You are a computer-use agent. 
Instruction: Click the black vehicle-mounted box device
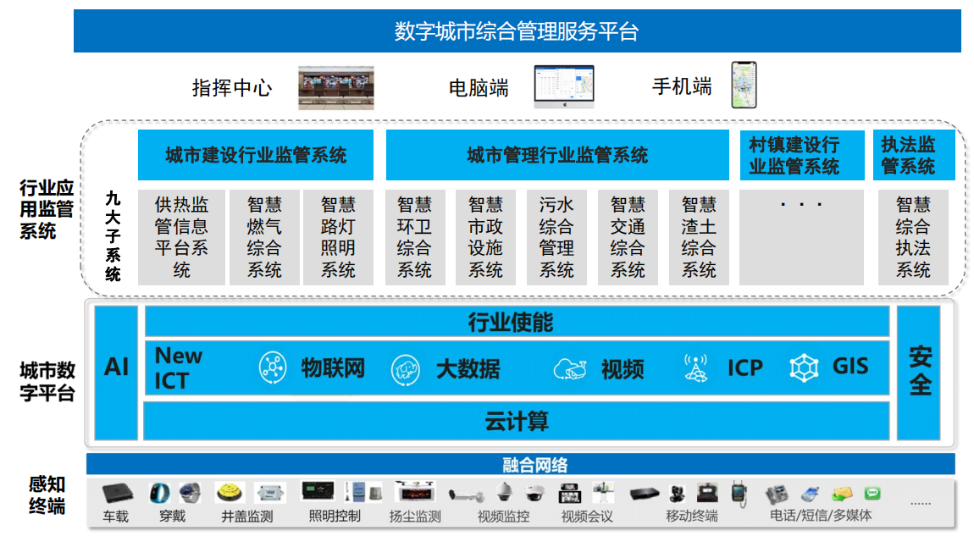click(118, 494)
